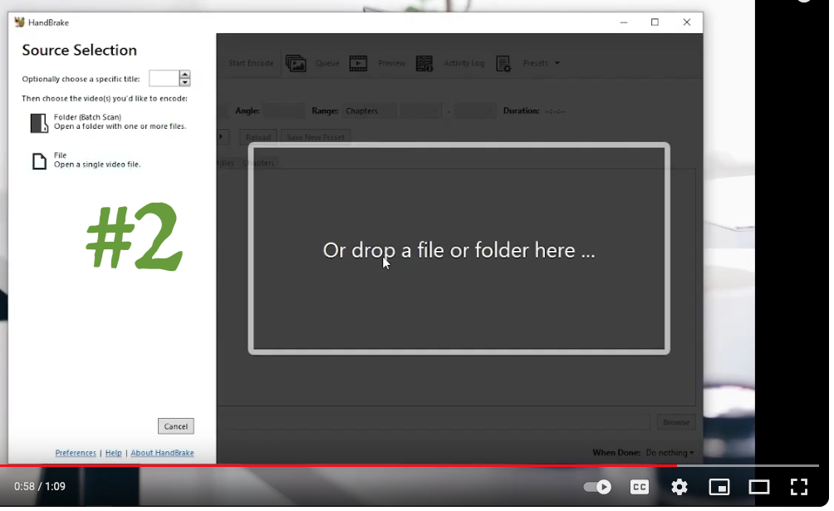Decrease the specific title number with down arrow
834x511 pixels.
click(x=184, y=82)
